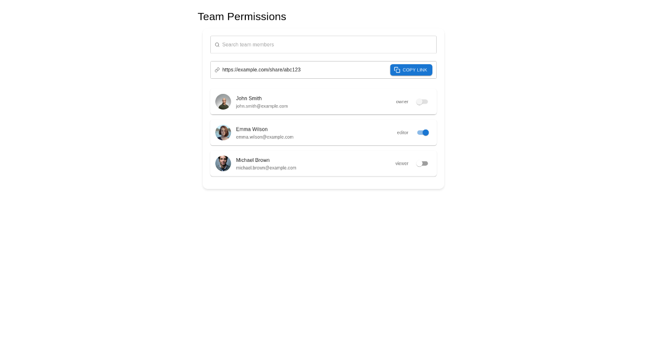Click john.smith@example.com email address
Viewport: 647px width, 340px height.
tap(261, 106)
